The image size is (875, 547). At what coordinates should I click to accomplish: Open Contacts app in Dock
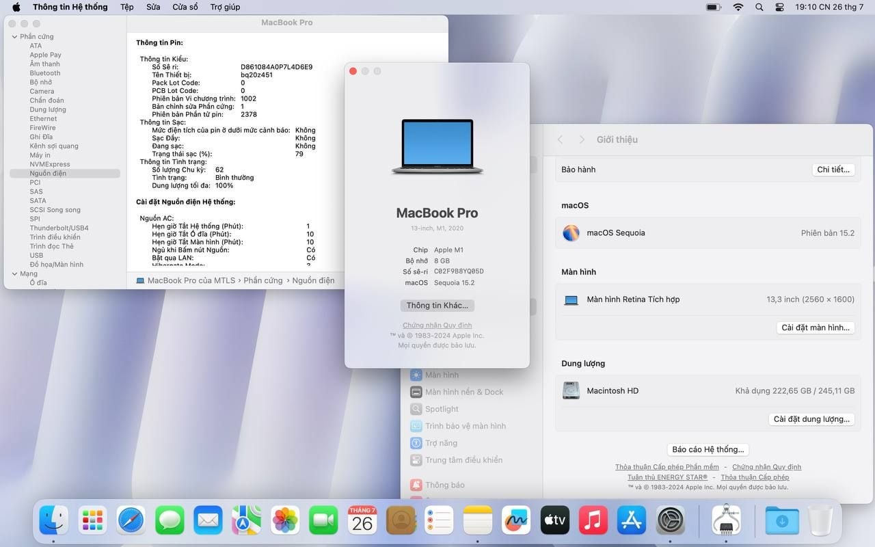401,521
